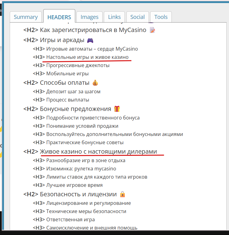Click the padlock emoji icon
Viewport: 229px width, 235px height.
click(122, 194)
